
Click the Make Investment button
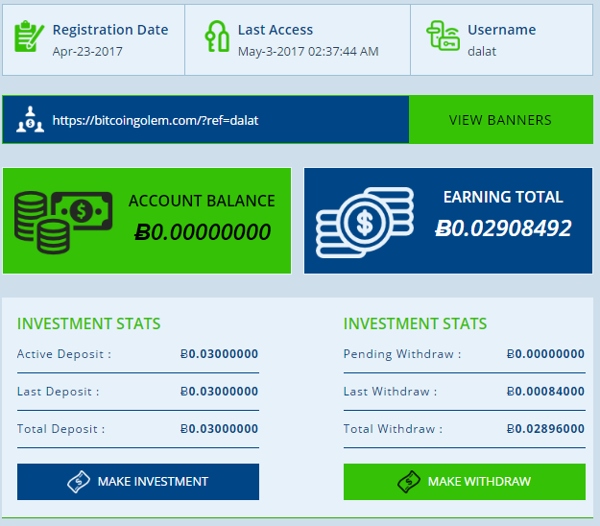pyautogui.click(x=138, y=482)
